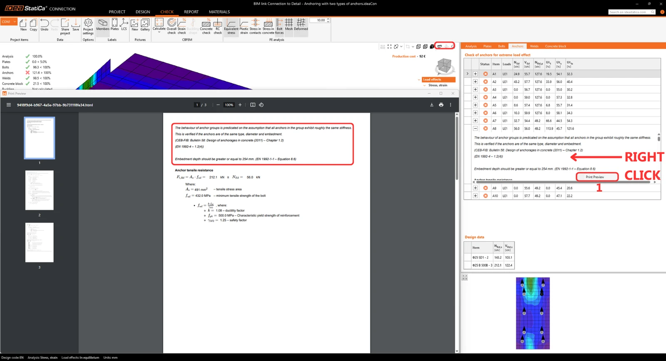This screenshot has width=666, height=361.
Task: Download the previewed HTML report
Action: (432, 105)
